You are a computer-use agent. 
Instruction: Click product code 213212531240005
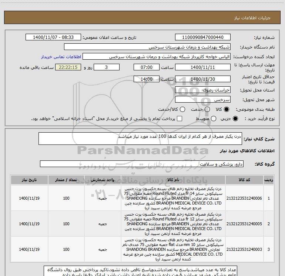[x=244, y=224]
